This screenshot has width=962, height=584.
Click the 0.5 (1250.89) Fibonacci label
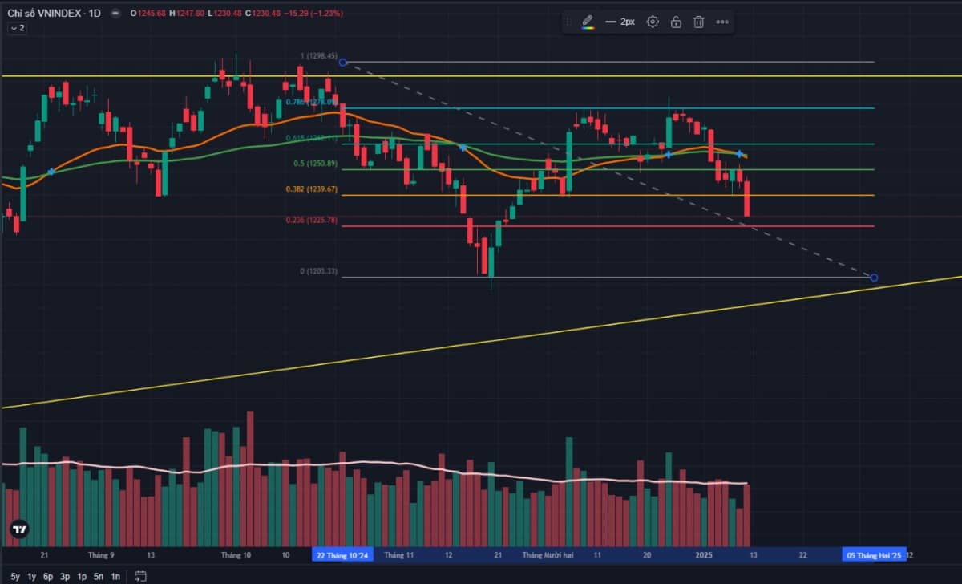316,164
